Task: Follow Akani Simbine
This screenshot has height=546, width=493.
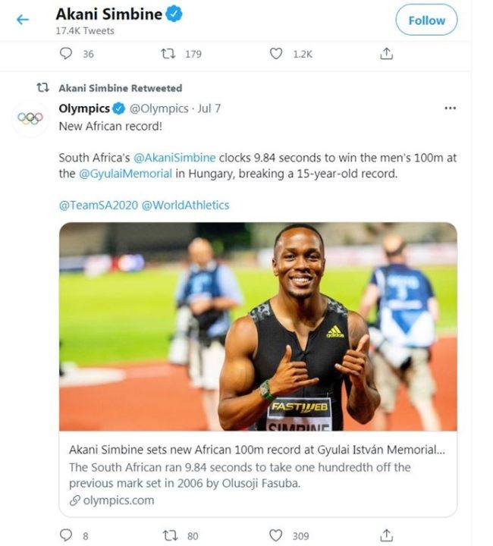Action: click(x=426, y=20)
